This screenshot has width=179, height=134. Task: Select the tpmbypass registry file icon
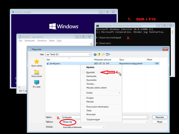[48, 64]
